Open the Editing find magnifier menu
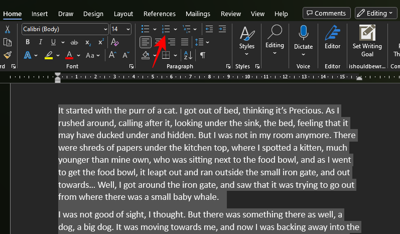This screenshot has height=234, width=400. [275, 40]
